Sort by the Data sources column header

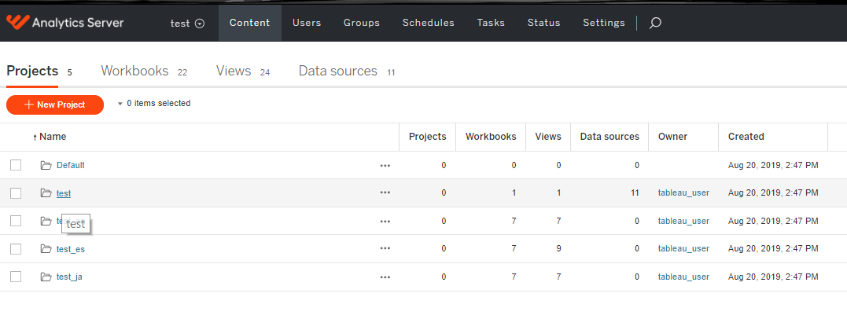point(609,137)
